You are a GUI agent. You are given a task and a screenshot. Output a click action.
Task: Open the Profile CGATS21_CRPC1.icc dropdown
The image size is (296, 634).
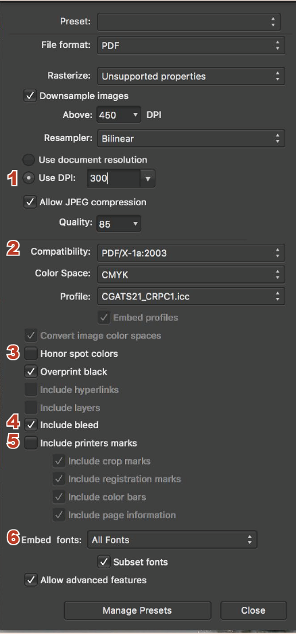tap(191, 297)
